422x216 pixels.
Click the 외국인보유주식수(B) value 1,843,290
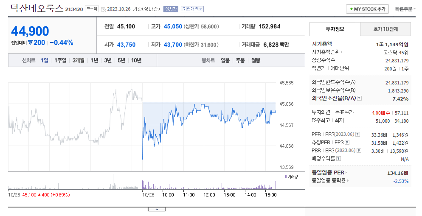click(x=398, y=91)
